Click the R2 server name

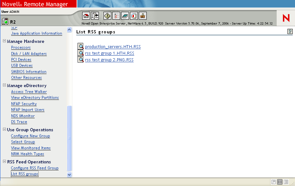click(x=13, y=22)
